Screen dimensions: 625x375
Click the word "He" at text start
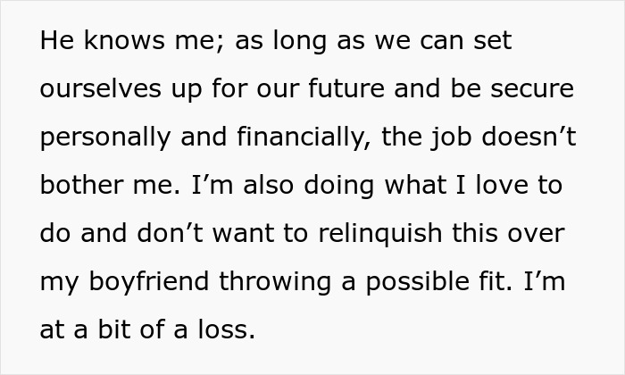pyautogui.click(x=57, y=40)
